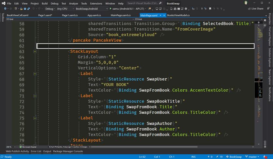Image resolution: width=273 pixels, height=159 pixels.
Task: Click the feedback icon beside Live Share
Action: [269, 8]
